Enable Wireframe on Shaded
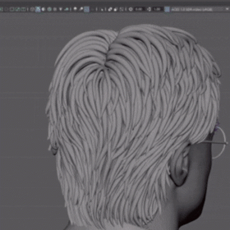The width and height of the screenshot is (230, 230). 49,9
